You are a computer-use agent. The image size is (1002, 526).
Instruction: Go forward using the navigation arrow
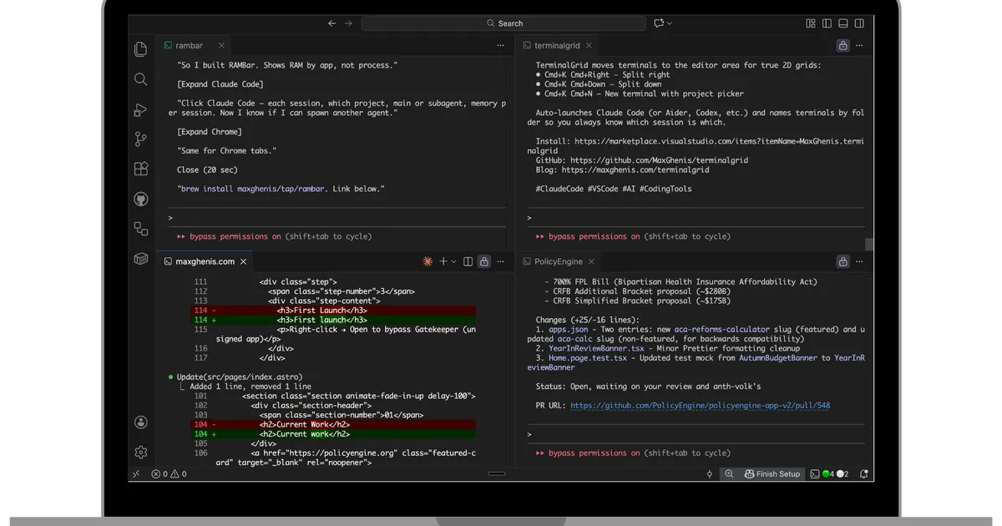pos(348,23)
